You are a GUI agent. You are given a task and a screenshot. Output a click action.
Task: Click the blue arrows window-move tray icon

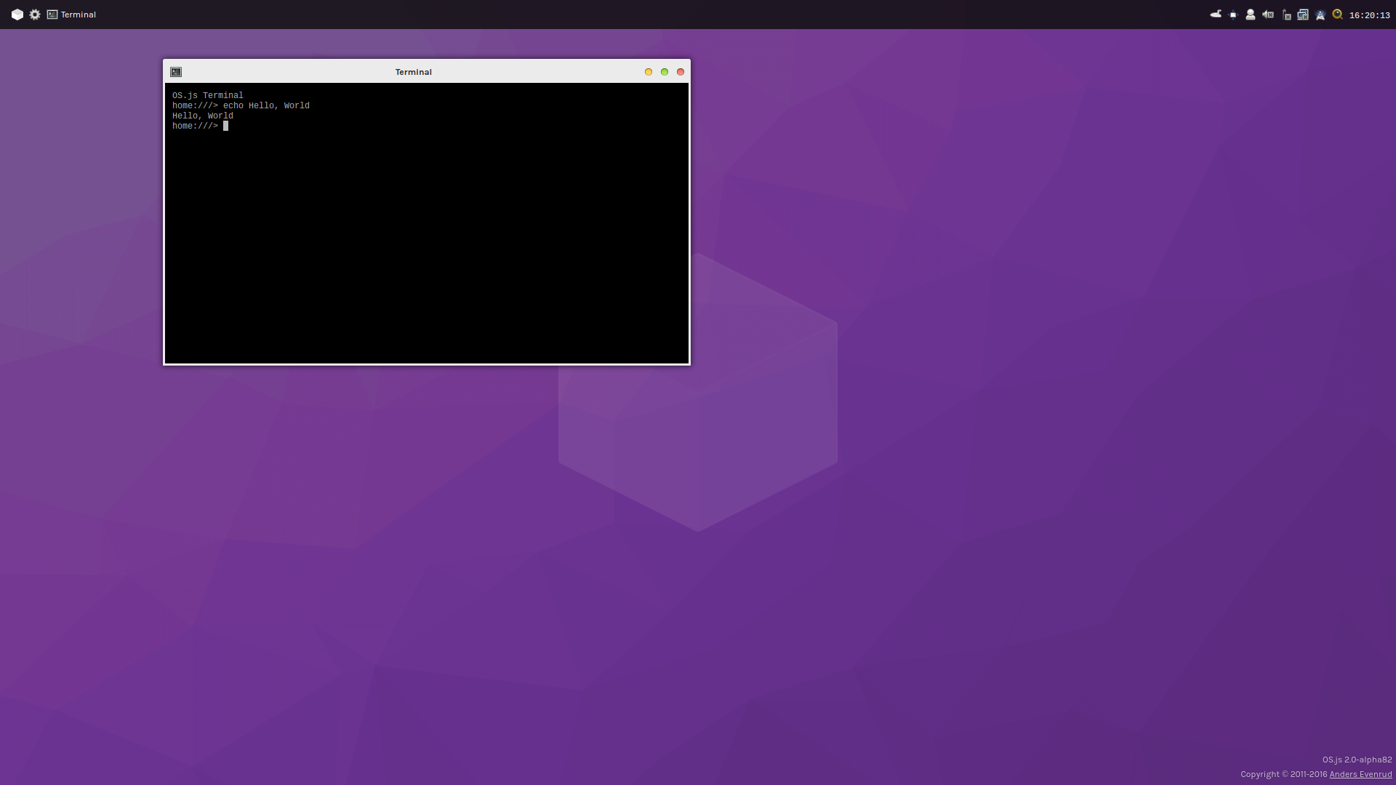[1233, 15]
